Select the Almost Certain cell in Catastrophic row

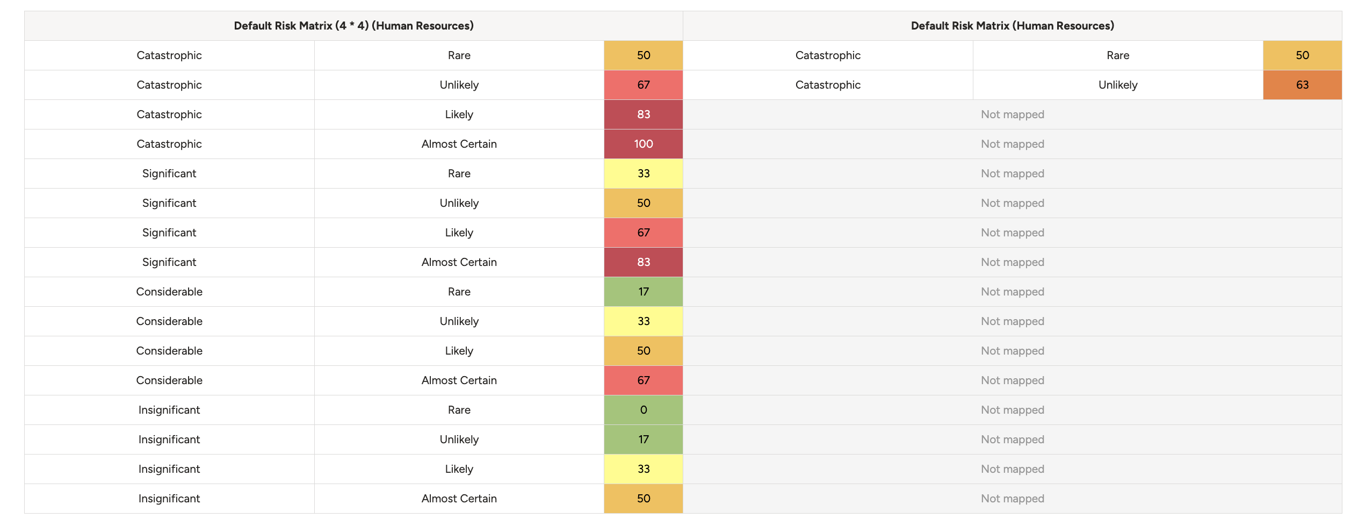tap(459, 144)
